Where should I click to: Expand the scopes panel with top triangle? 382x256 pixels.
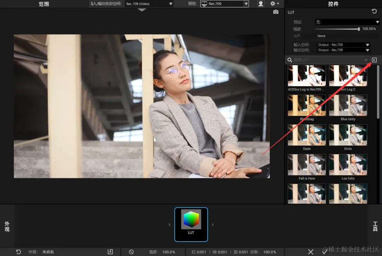(142, 10)
